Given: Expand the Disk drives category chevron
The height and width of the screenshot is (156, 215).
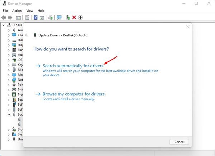Looking at the screenshot, I should pyautogui.click(x=9, y=40).
